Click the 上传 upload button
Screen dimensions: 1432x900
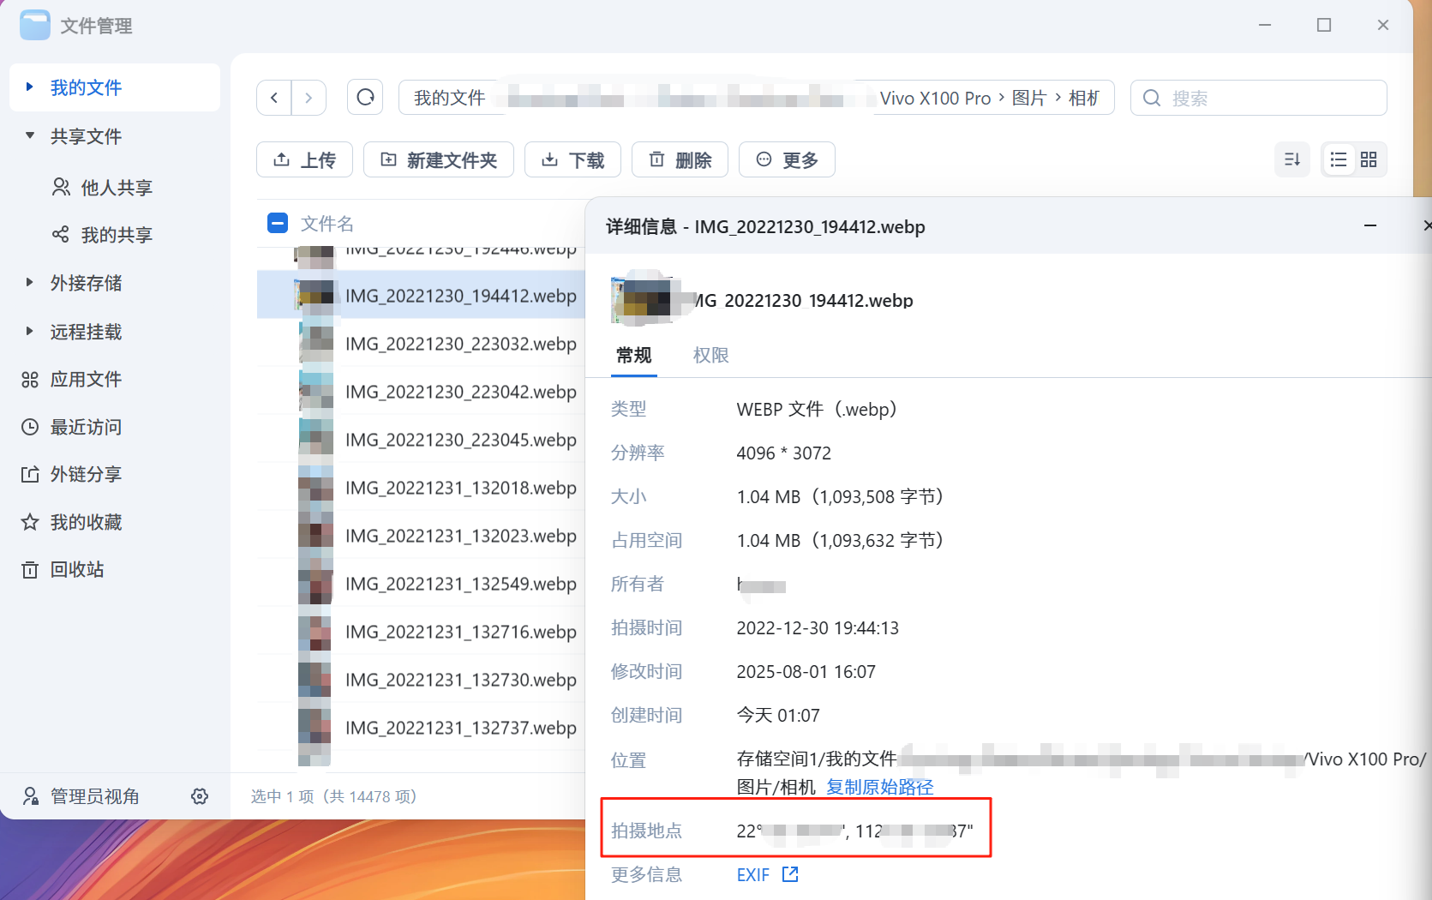(304, 160)
